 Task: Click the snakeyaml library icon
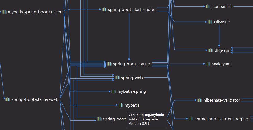208,64
